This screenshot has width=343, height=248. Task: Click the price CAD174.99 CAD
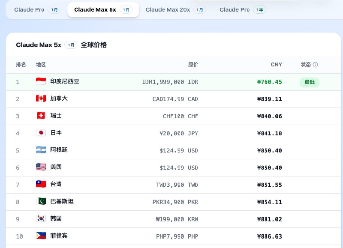point(175,99)
